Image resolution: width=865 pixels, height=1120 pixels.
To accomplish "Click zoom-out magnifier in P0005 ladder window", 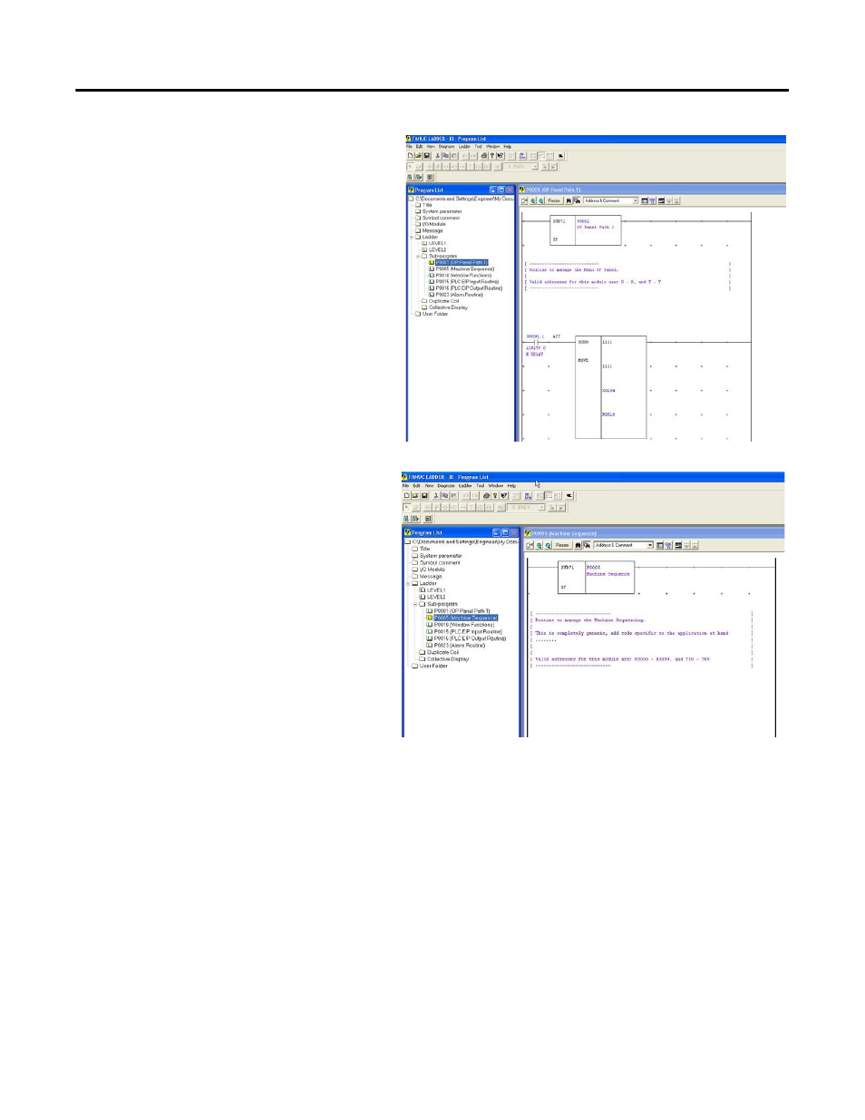I will (x=548, y=545).
